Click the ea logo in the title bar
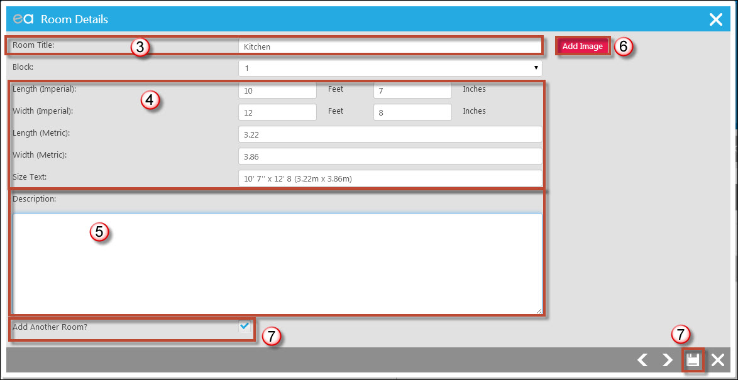Image resolution: width=738 pixels, height=380 pixels. click(23, 19)
